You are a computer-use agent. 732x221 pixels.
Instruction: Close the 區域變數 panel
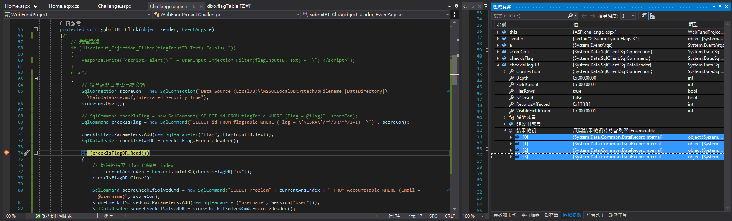pyautogui.click(x=727, y=7)
